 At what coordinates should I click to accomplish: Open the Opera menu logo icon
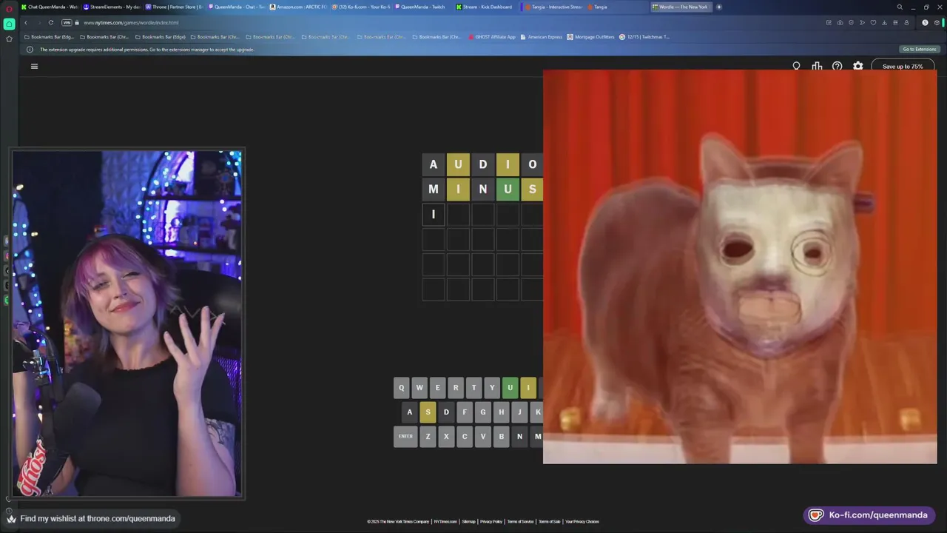click(x=9, y=7)
